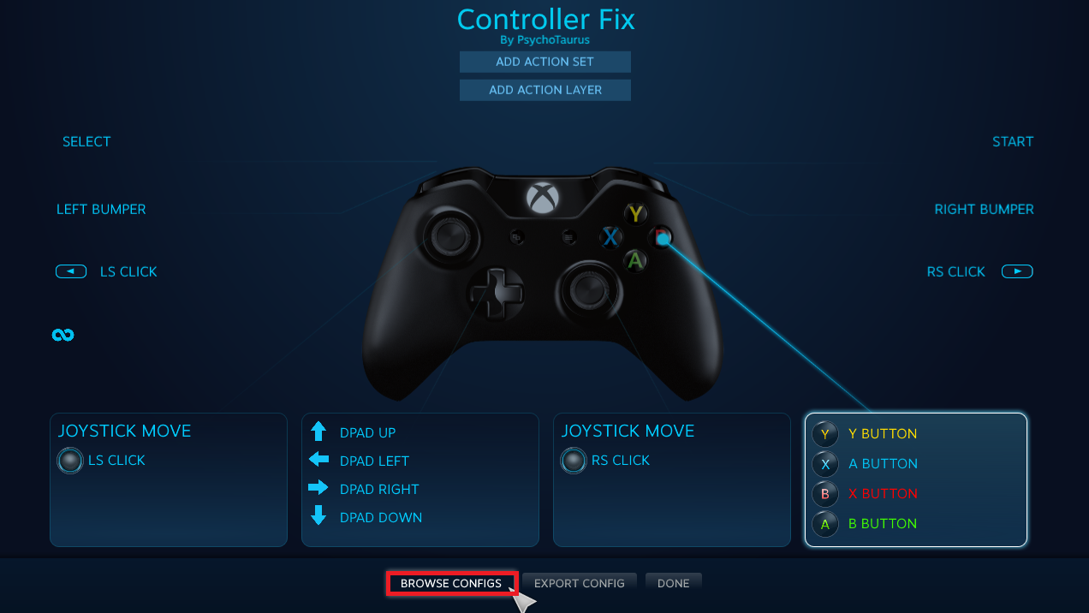Edit the RIGHT BUMPER binding

(x=985, y=209)
